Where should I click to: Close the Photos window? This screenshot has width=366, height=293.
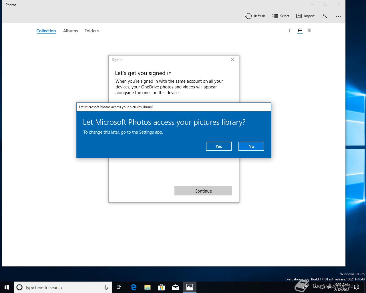coord(339,5)
